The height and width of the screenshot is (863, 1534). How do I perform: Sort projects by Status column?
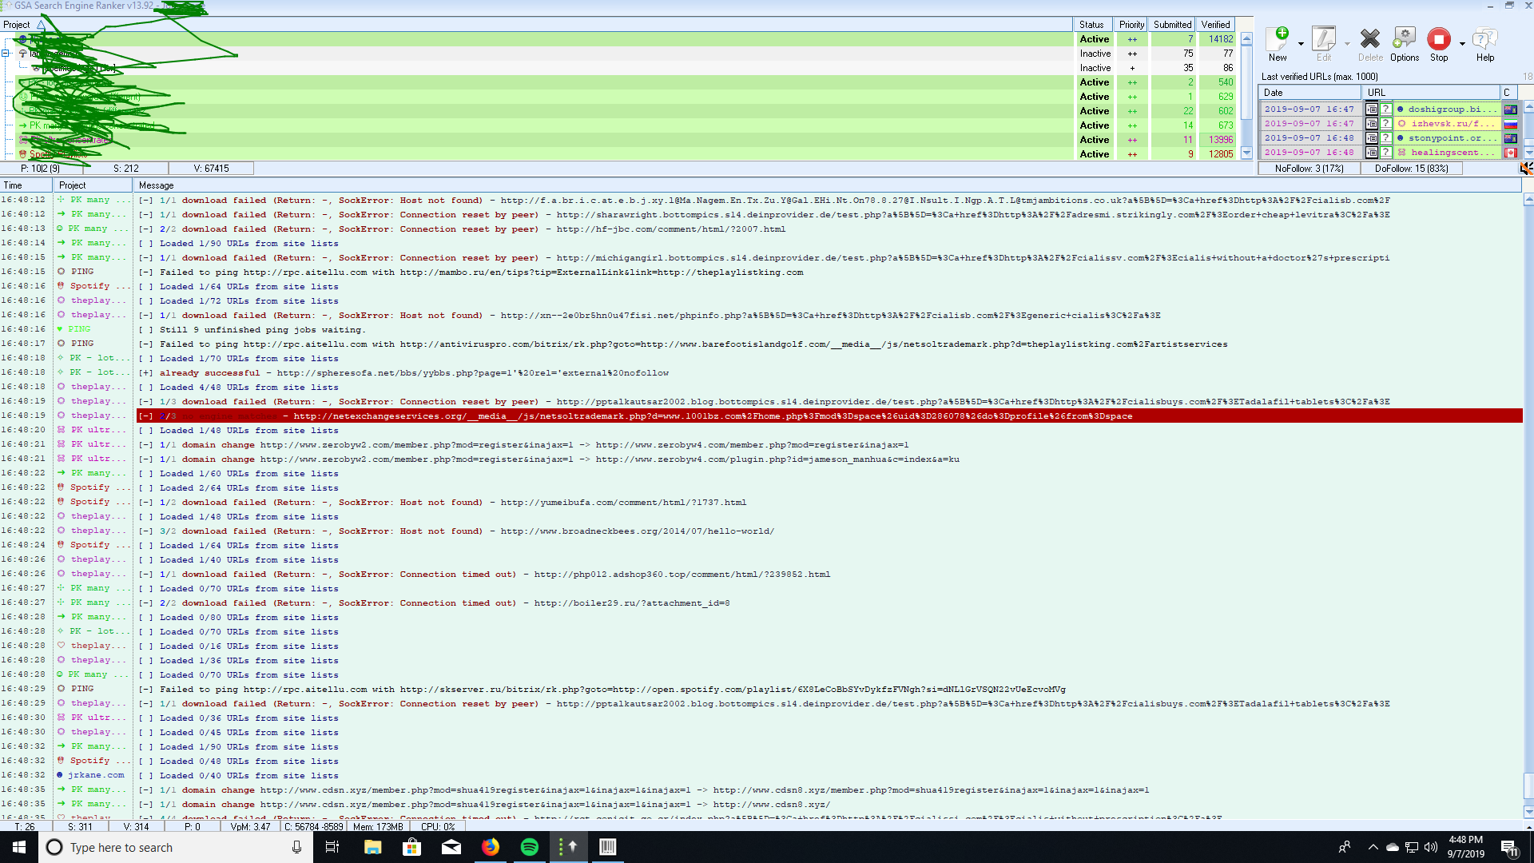pyautogui.click(x=1094, y=25)
